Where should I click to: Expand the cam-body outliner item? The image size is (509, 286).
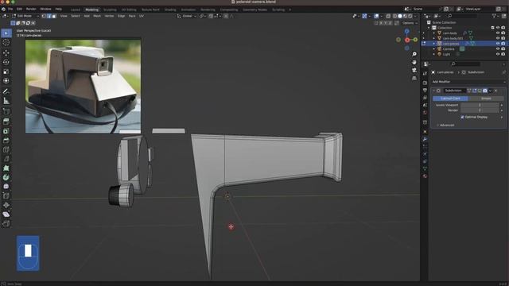434,33
